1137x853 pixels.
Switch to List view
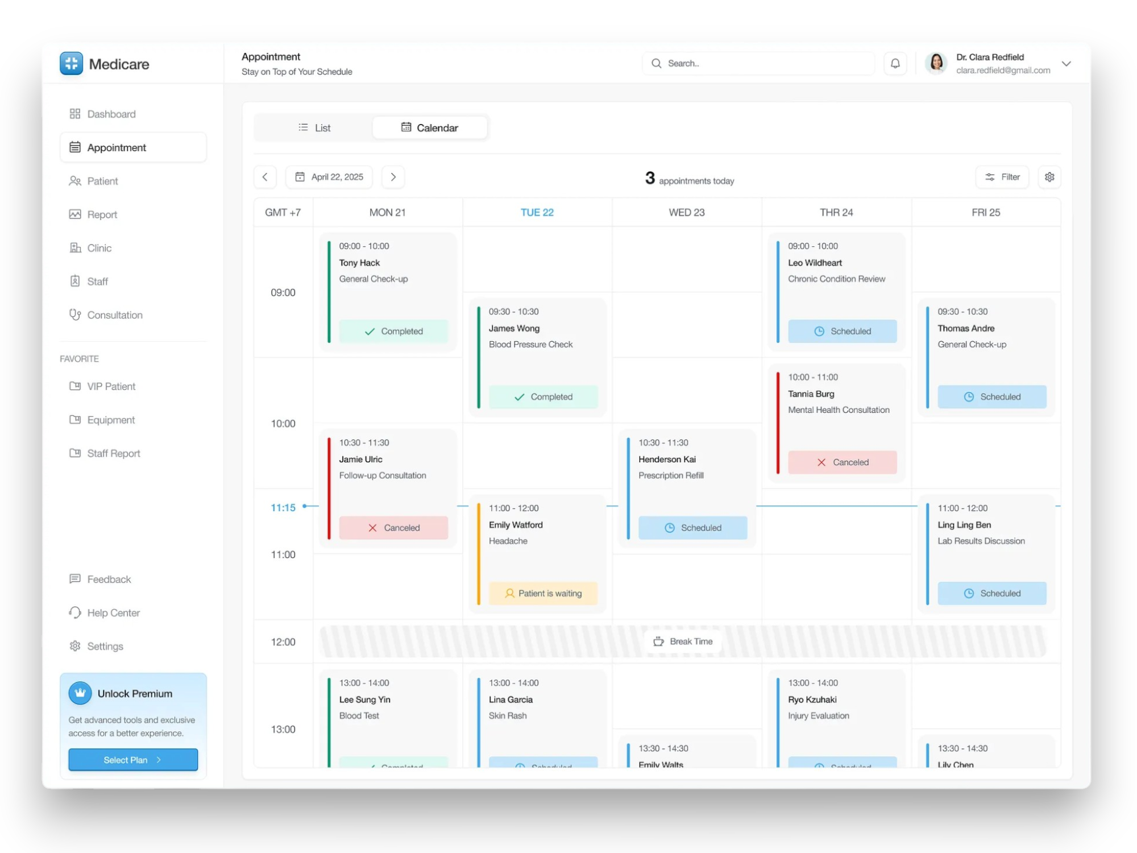[314, 128]
